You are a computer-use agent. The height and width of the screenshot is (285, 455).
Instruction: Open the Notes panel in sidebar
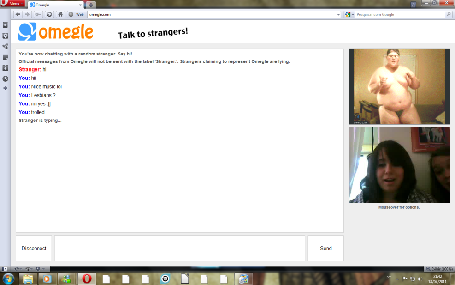pos(5,57)
